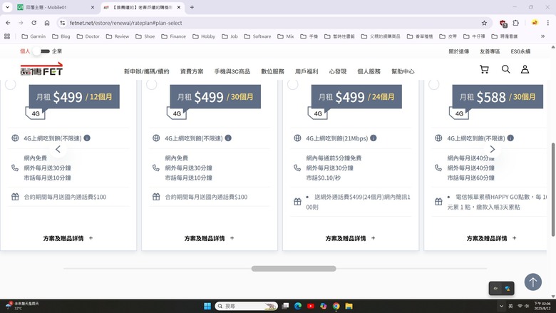Open 新申辦/攜碼/續約 menu
The width and height of the screenshot is (556, 313).
pyautogui.click(x=146, y=71)
